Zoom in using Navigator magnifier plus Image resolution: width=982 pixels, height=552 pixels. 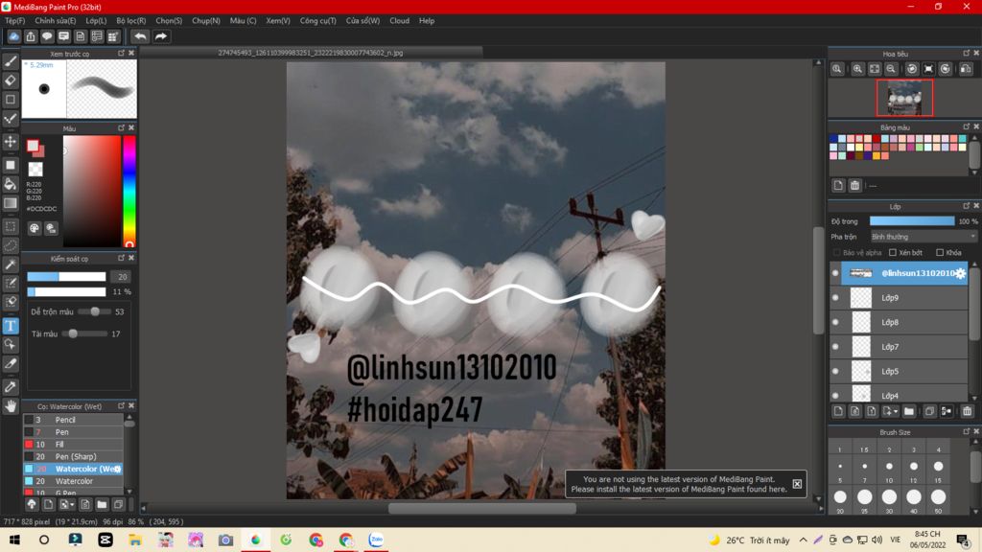coord(857,69)
